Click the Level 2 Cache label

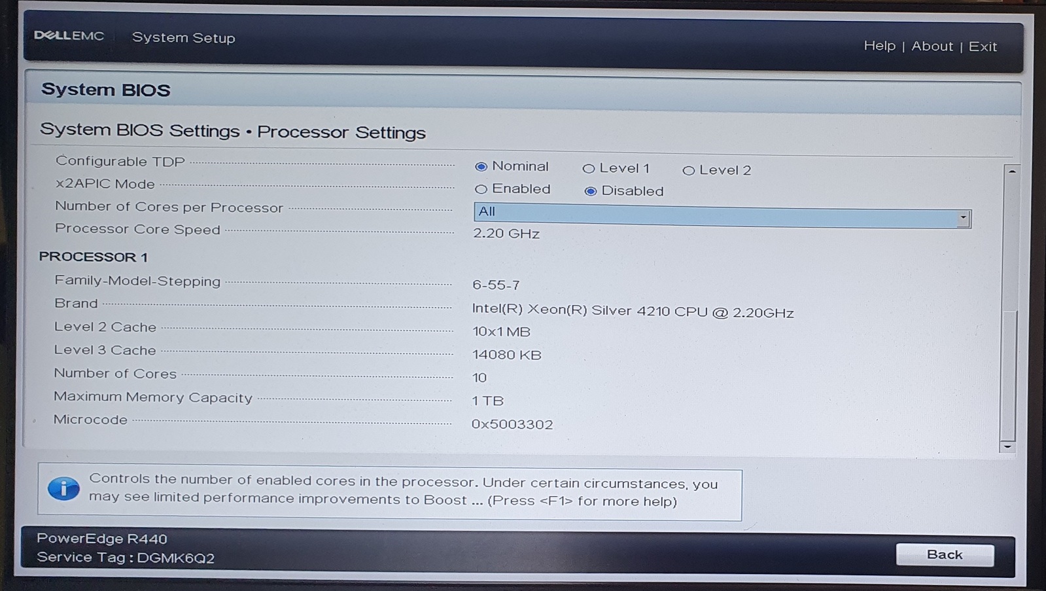coord(105,327)
